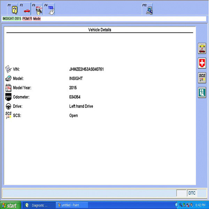The image size is (209, 209).
Task: Click the VIN number value field
Action: pos(86,69)
